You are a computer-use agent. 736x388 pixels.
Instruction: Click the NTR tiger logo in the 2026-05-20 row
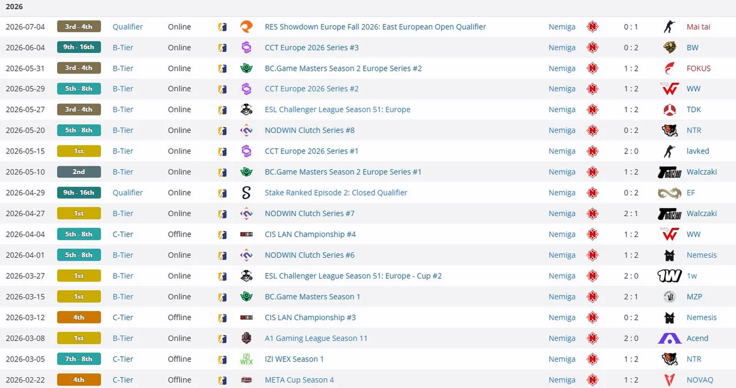(669, 130)
